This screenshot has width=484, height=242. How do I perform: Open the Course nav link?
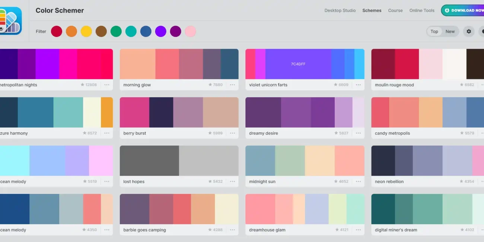tap(395, 10)
